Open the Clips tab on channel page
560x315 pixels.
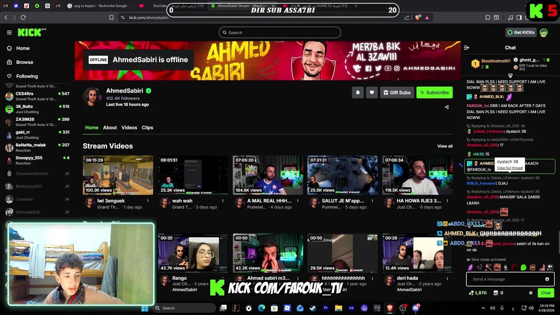pos(147,128)
